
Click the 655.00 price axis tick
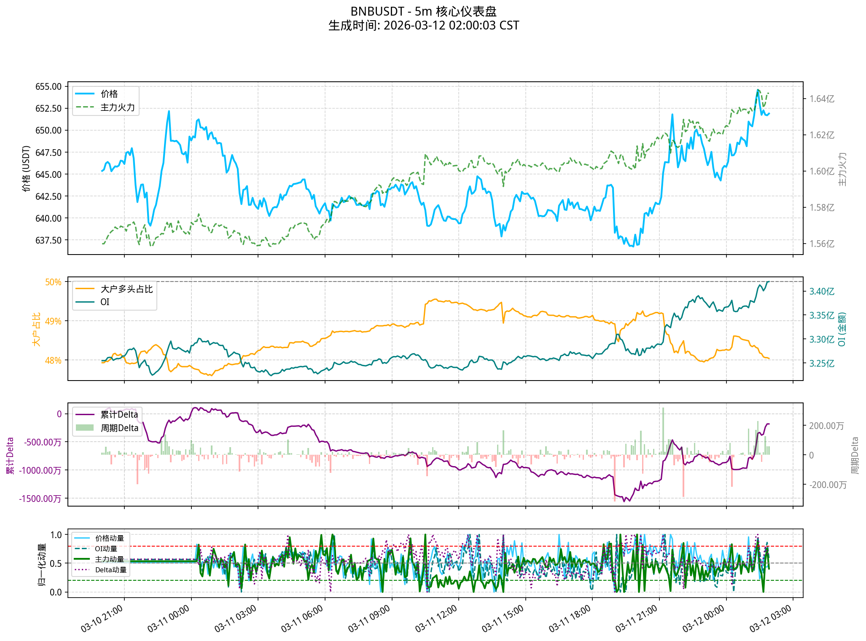point(48,87)
